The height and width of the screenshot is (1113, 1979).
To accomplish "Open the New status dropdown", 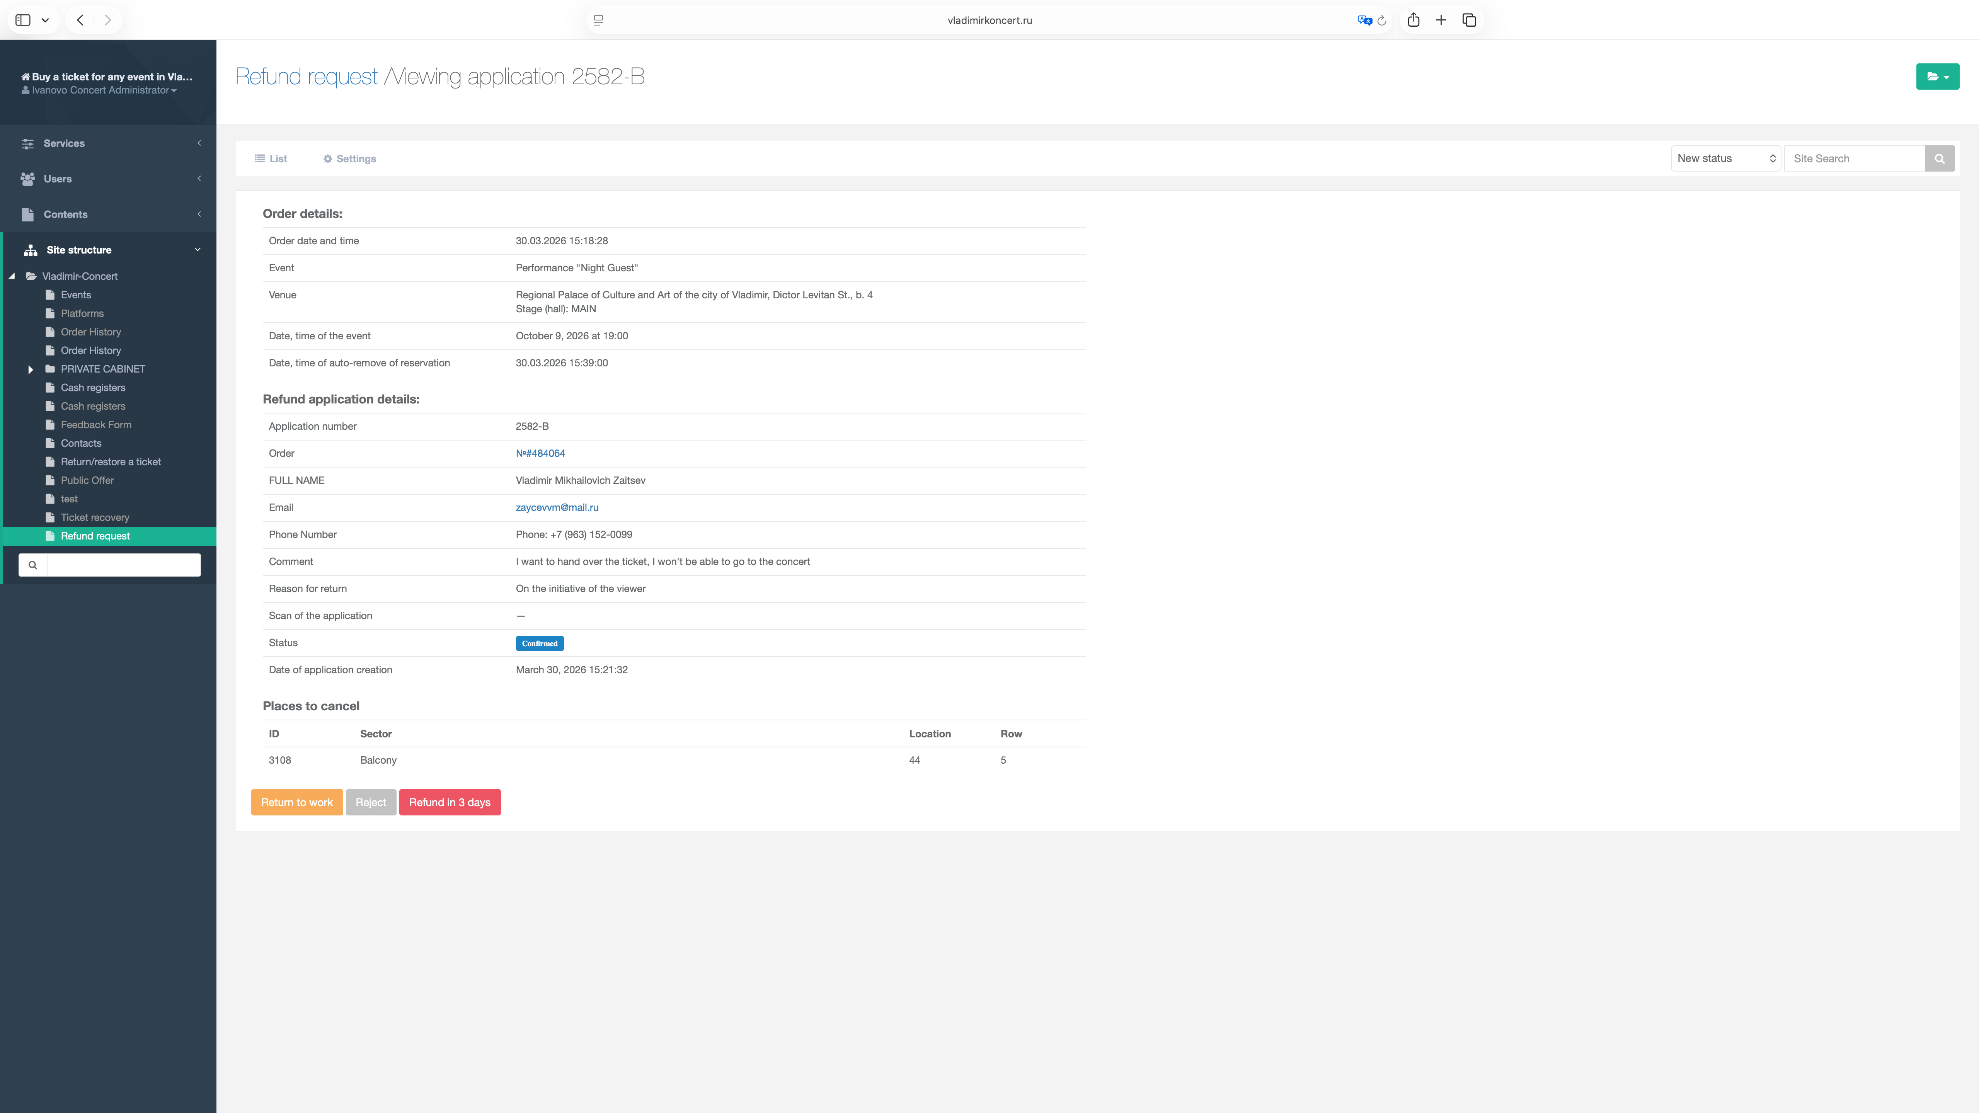I will (x=1725, y=159).
